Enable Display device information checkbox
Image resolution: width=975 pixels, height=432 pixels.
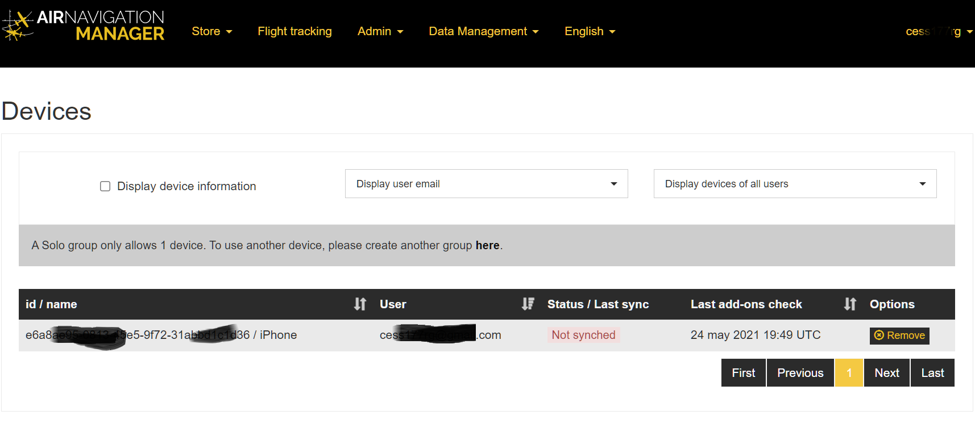tap(105, 186)
